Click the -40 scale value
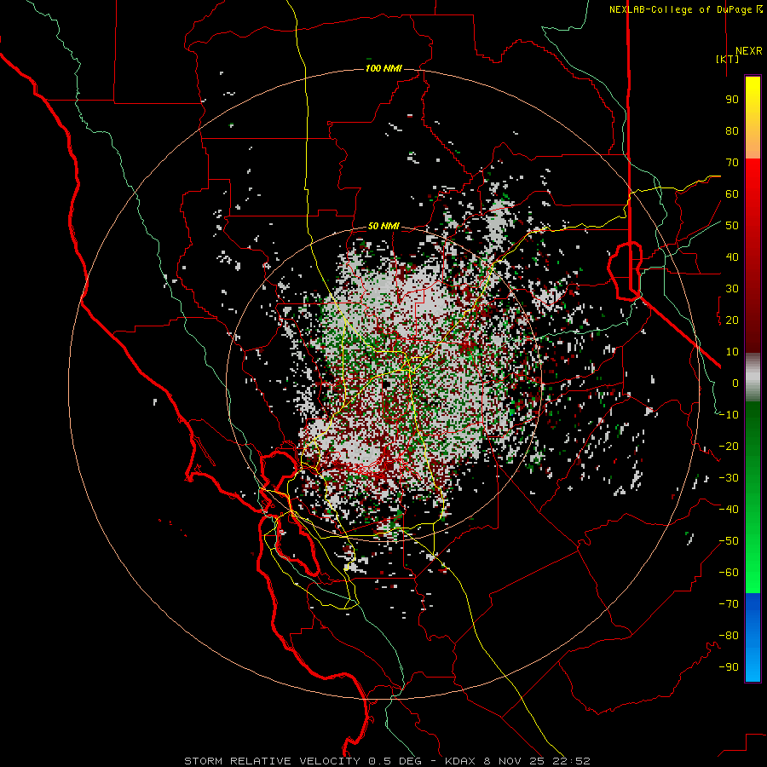Screen dimensions: 767x767 pos(729,510)
